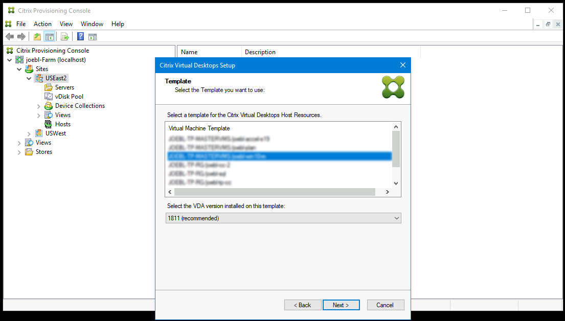Viewport: 565px width, 321px height.
Task: Collapse the joebl-Farm tree node
Action: [x=9, y=59]
